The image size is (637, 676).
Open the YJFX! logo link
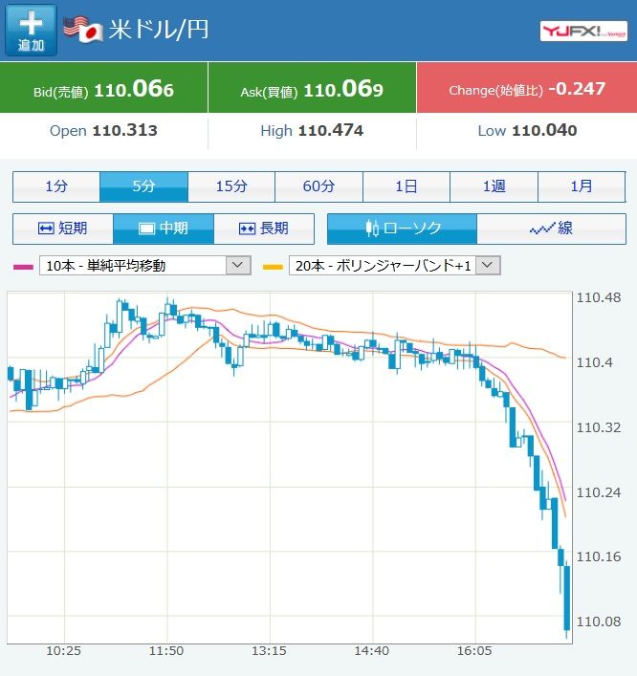pyautogui.click(x=583, y=31)
